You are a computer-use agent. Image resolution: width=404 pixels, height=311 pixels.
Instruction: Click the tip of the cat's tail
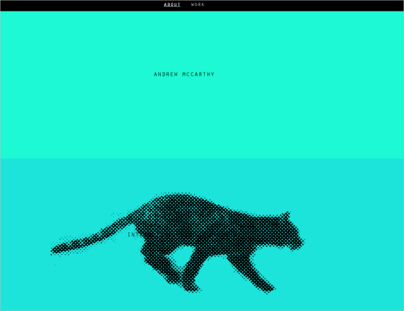[54, 252]
